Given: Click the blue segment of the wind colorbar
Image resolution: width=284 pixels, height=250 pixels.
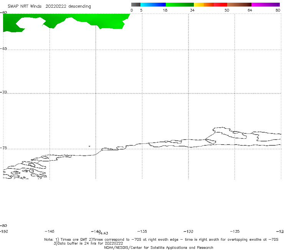Looking at the screenshot, I should tap(153, 5).
